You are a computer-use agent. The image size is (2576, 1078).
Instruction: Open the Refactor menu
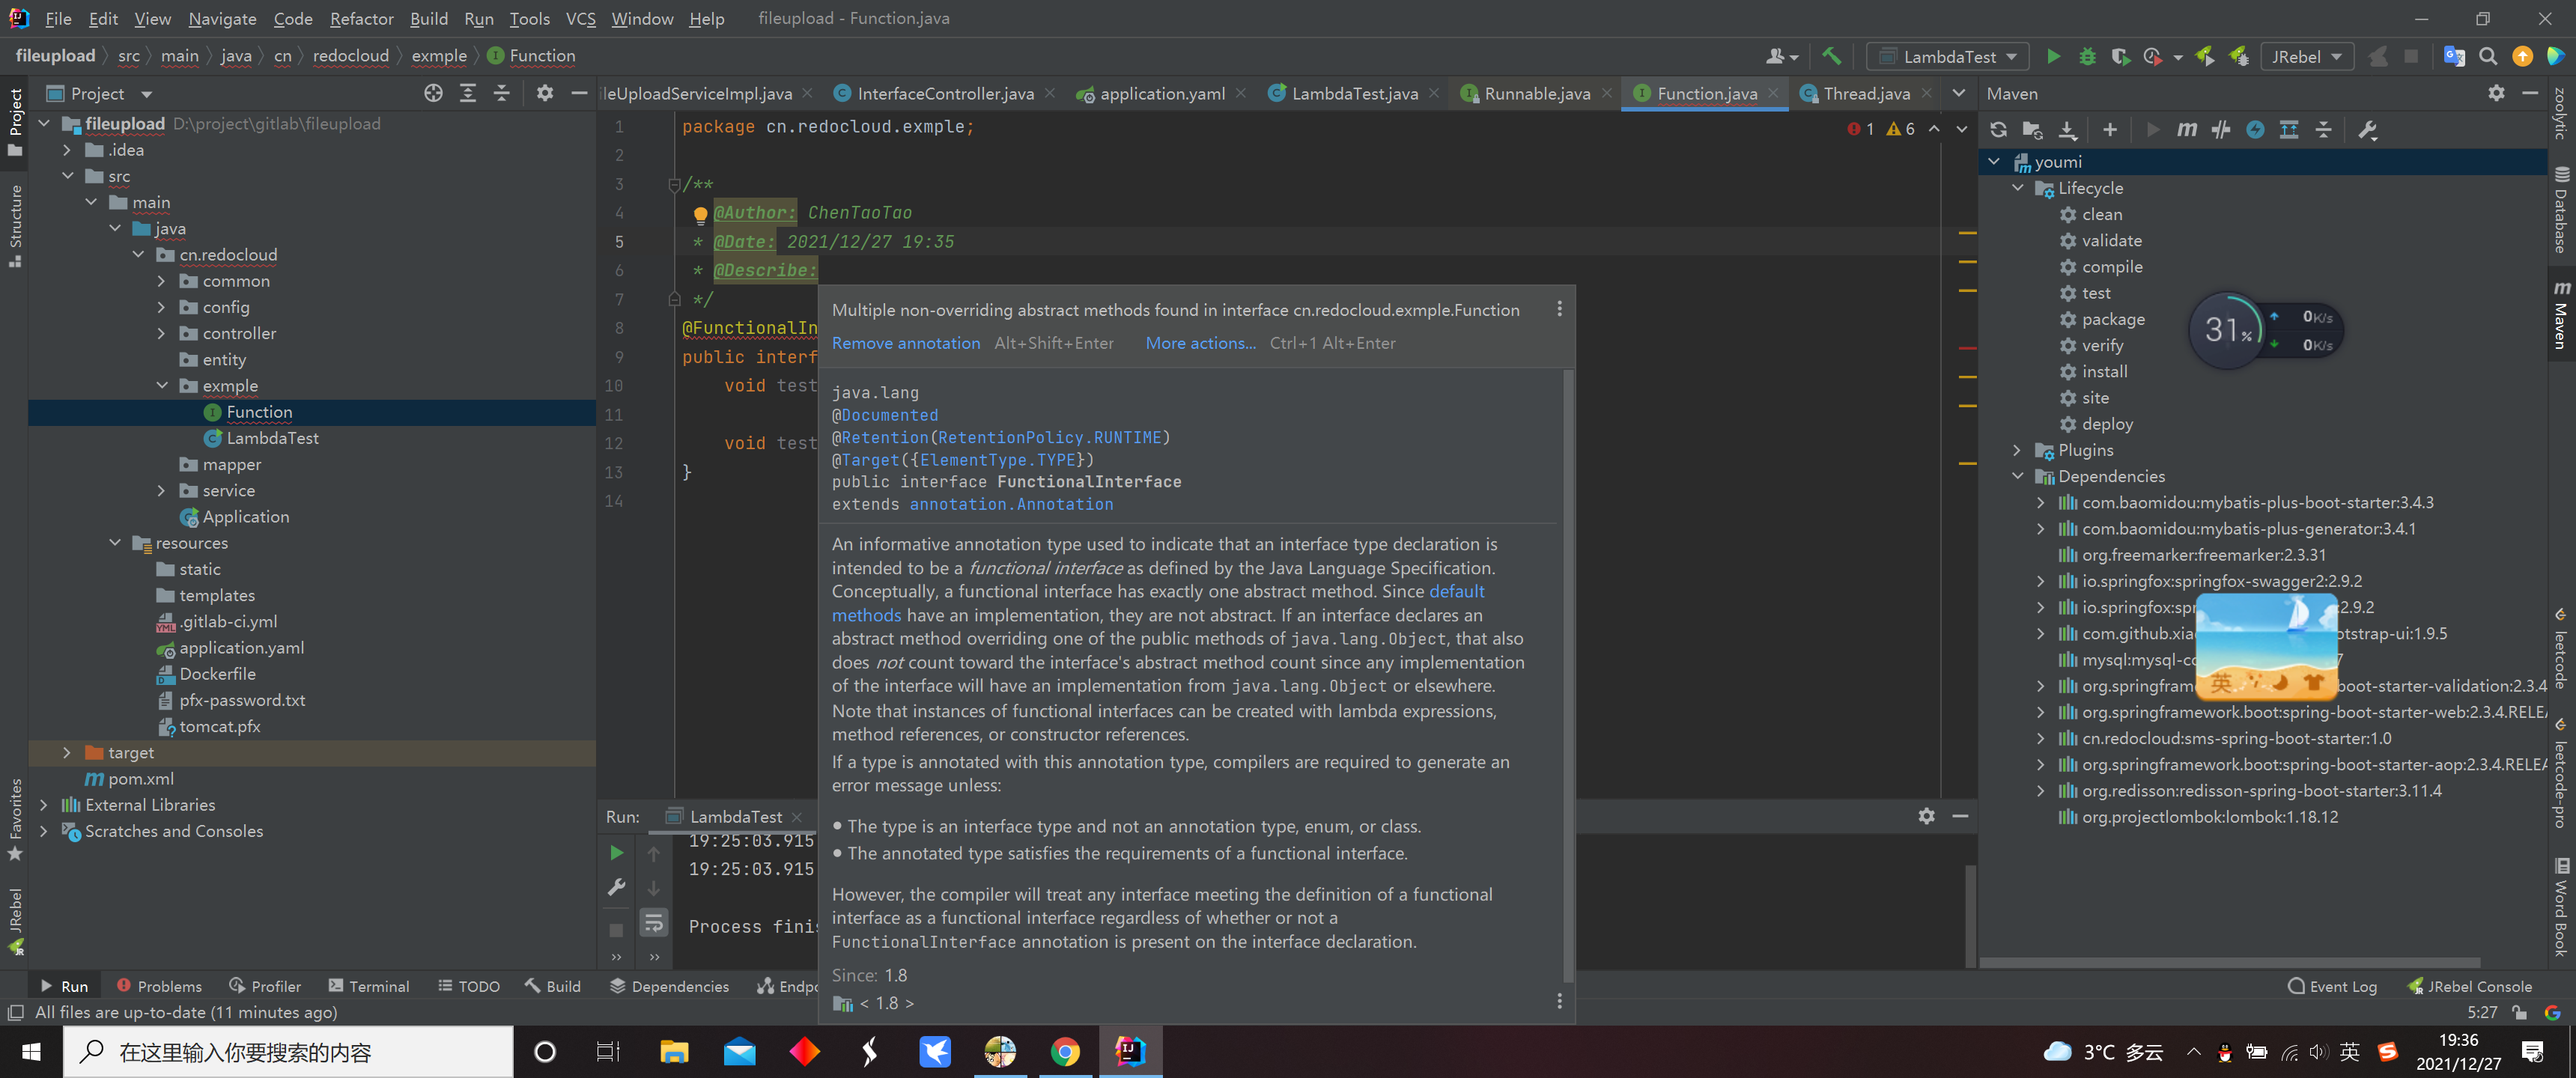pos(361,19)
